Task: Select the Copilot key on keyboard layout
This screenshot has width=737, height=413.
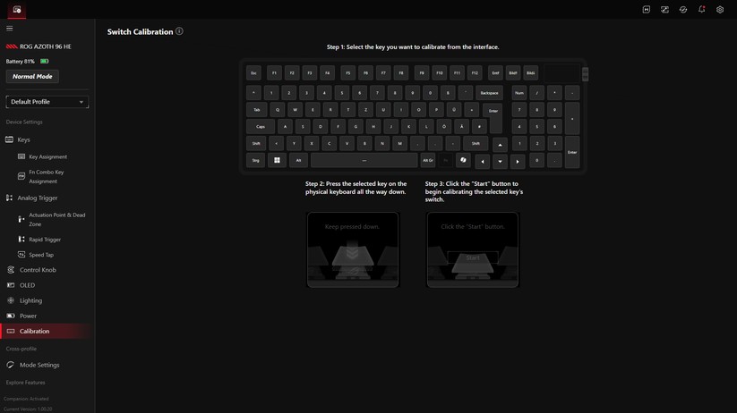Action: (x=463, y=161)
